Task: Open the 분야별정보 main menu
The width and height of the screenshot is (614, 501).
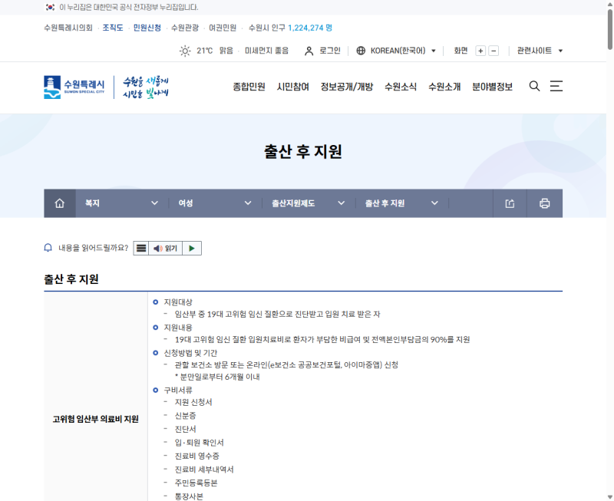Action: pos(492,87)
